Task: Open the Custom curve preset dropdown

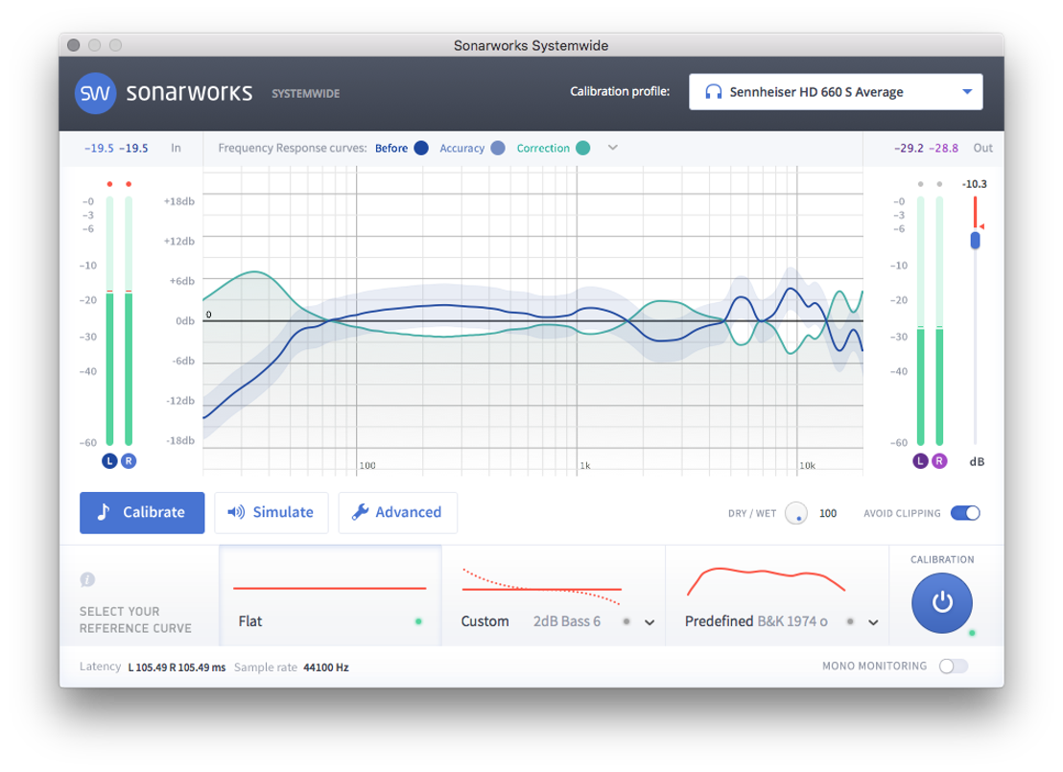Action: 650,622
